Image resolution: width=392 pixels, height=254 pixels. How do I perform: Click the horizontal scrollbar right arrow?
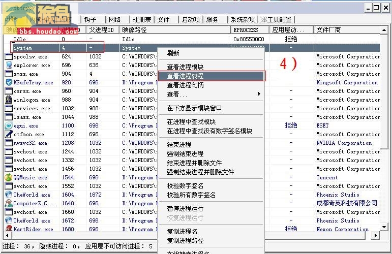[x=376, y=235]
